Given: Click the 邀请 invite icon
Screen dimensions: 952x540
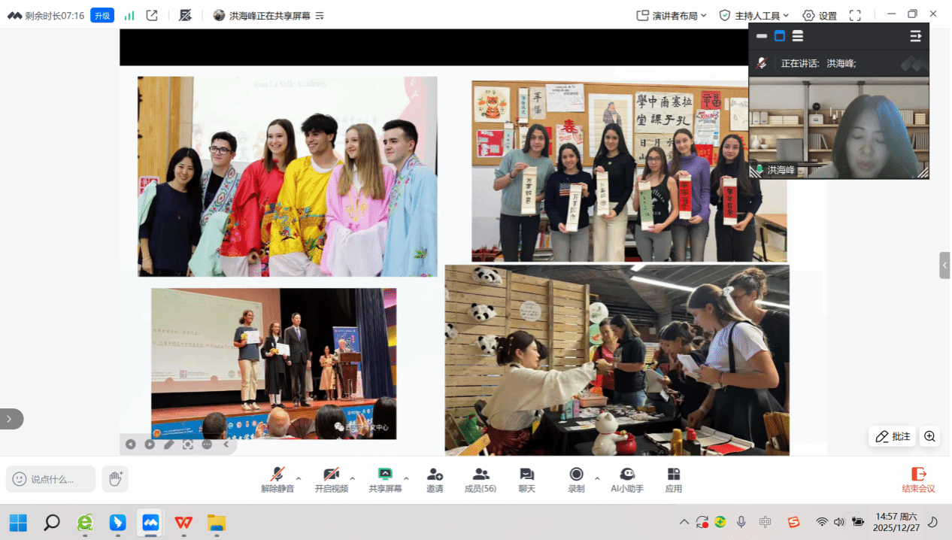Looking at the screenshot, I should point(435,480).
